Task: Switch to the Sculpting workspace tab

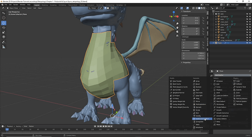Action: 53,5
